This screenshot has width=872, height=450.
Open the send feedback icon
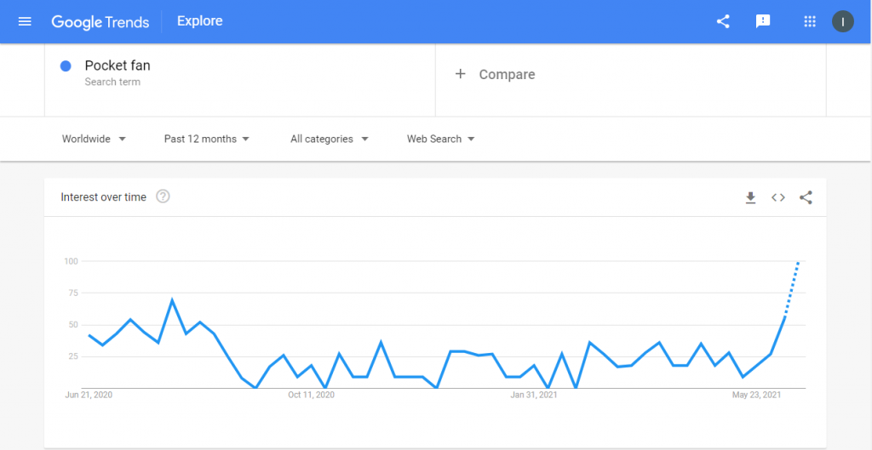coord(763,21)
